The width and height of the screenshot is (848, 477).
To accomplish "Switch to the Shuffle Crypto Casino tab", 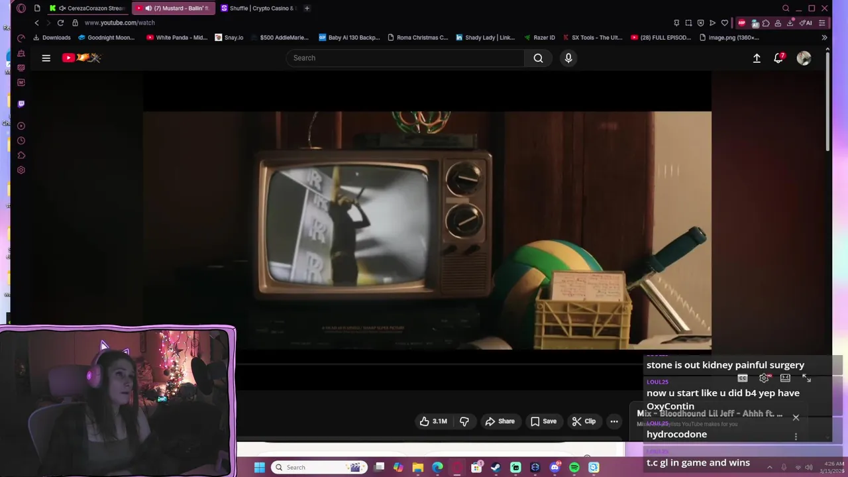I will [258, 8].
